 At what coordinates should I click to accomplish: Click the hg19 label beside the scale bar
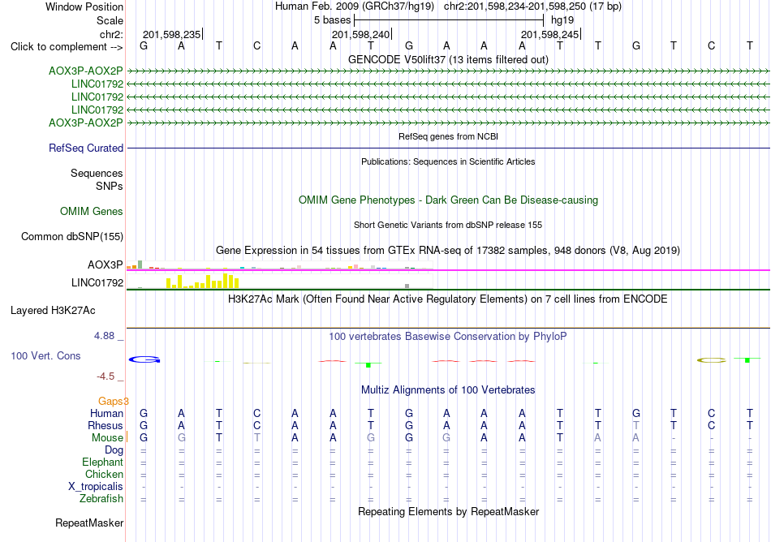562,20
